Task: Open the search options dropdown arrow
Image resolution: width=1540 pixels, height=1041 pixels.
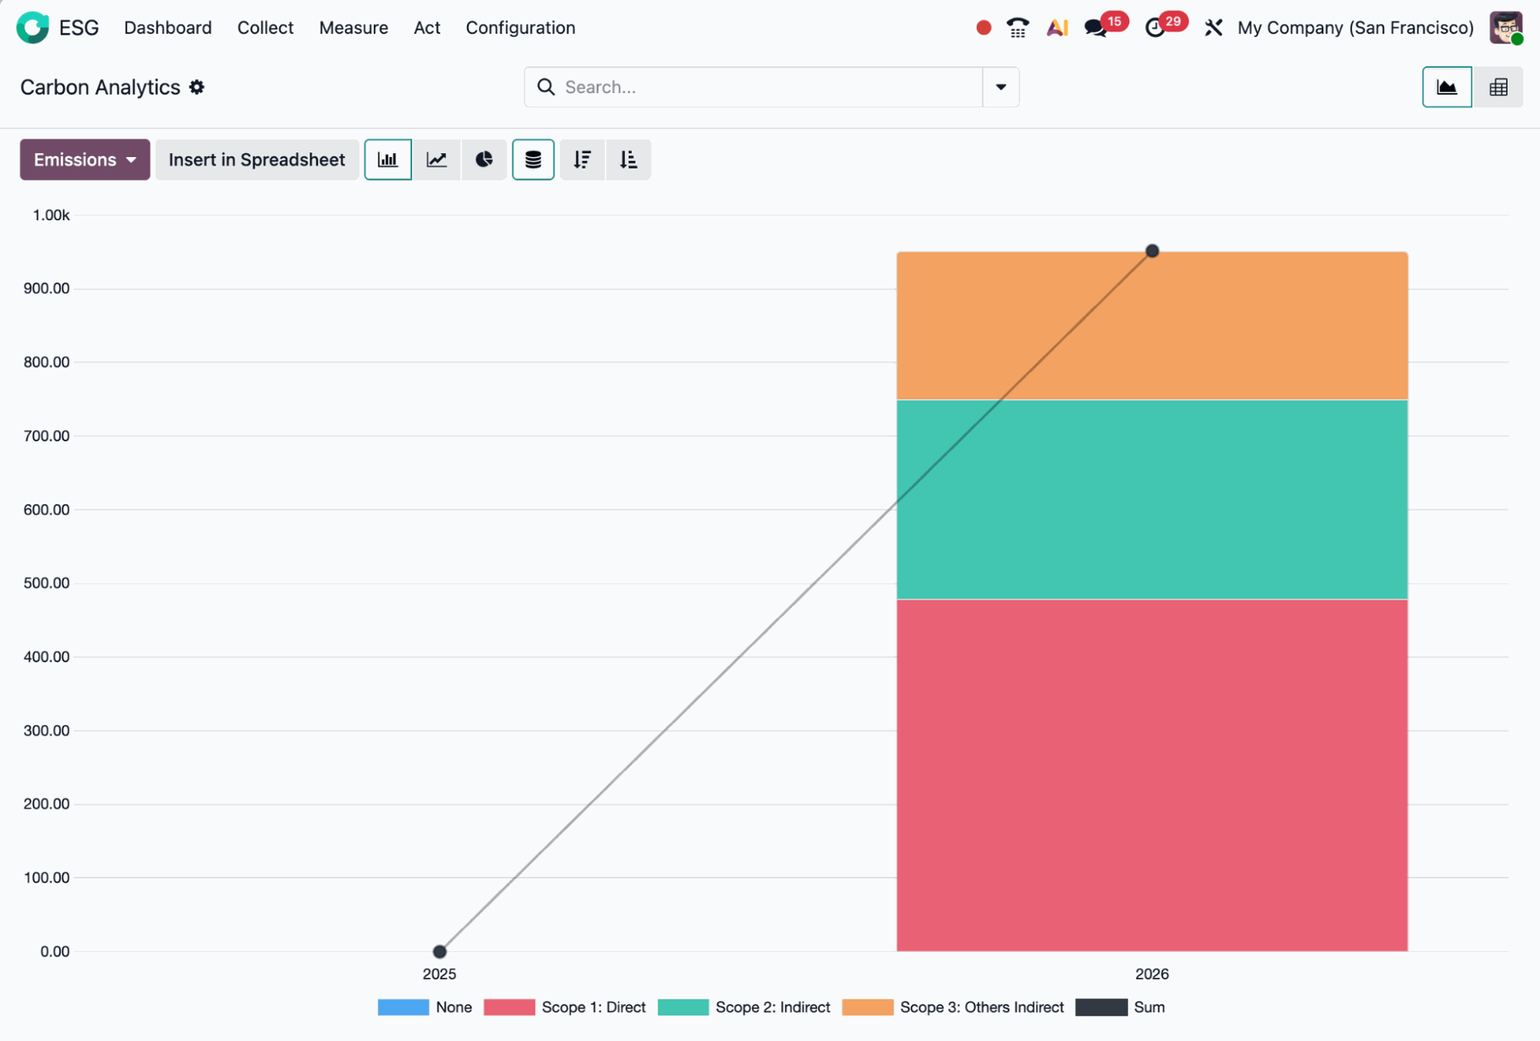Action: (x=1000, y=87)
